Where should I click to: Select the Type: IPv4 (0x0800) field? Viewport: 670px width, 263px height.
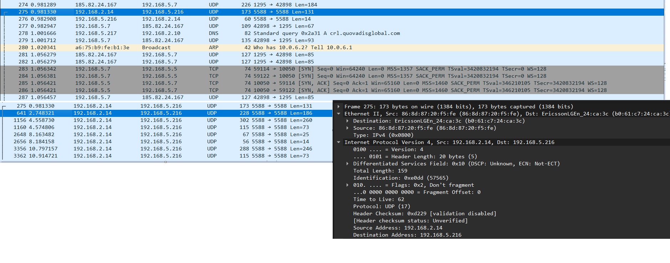(383, 135)
